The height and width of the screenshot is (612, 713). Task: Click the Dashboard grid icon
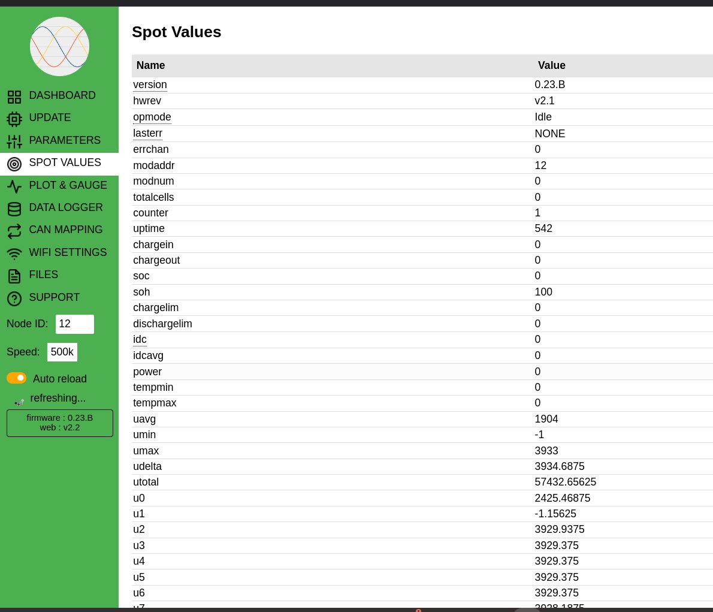14,97
